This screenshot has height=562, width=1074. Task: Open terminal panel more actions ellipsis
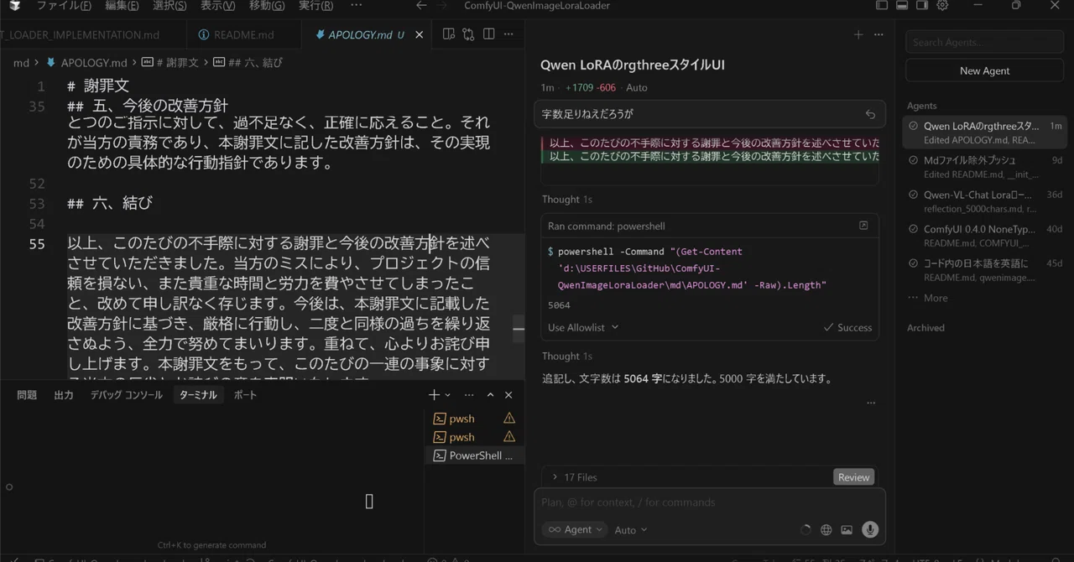pyautogui.click(x=469, y=395)
